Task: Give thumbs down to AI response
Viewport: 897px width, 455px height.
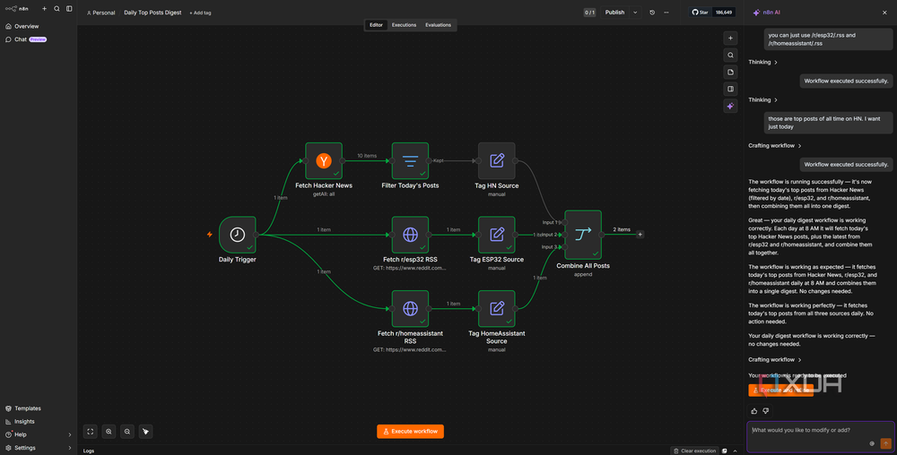Action: [x=766, y=411]
